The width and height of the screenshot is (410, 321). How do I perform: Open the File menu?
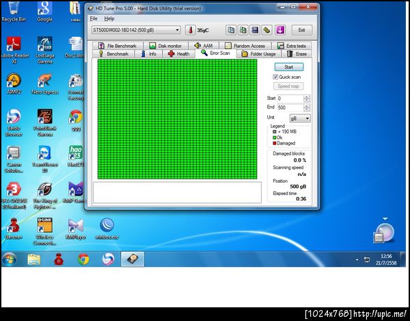[94, 18]
